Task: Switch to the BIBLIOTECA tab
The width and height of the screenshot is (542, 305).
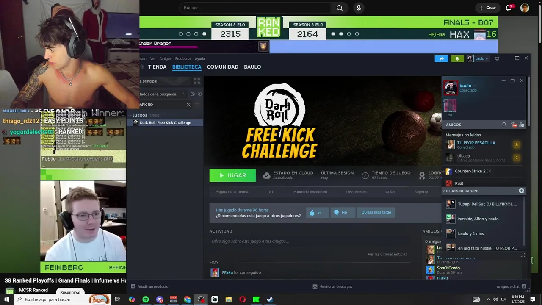Action: pos(187,67)
